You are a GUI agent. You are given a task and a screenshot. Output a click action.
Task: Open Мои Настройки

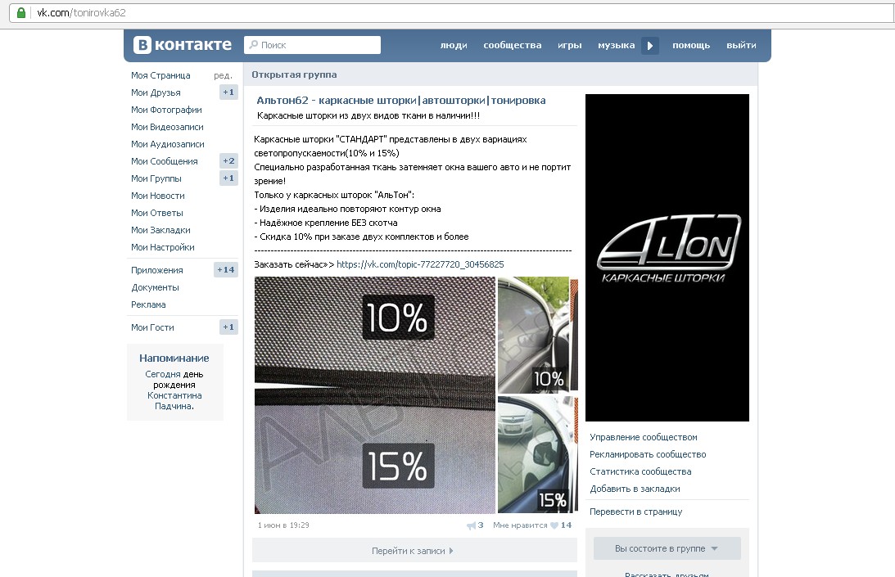coord(163,247)
